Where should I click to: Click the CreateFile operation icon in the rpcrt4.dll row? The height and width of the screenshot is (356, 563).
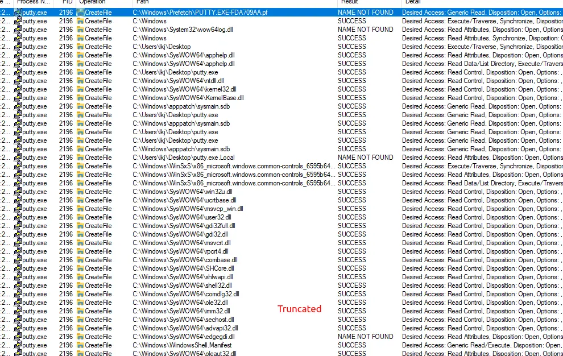80,251
